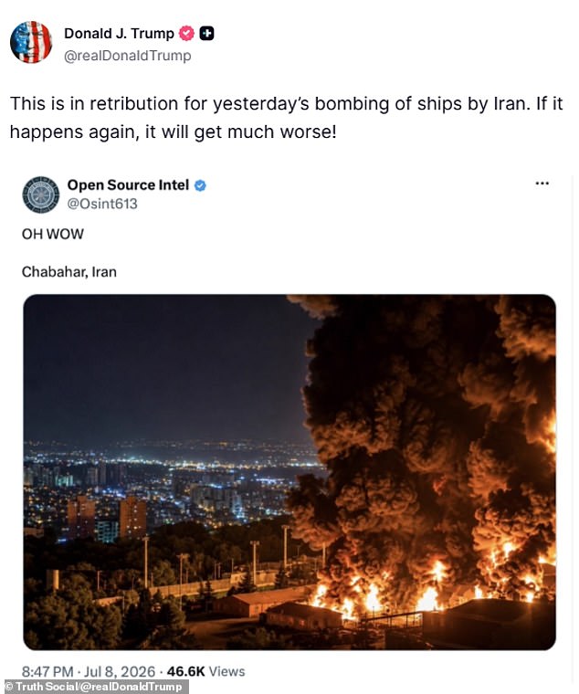Open the three-dot more options menu
The height and width of the screenshot is (694, 579).
542,184
